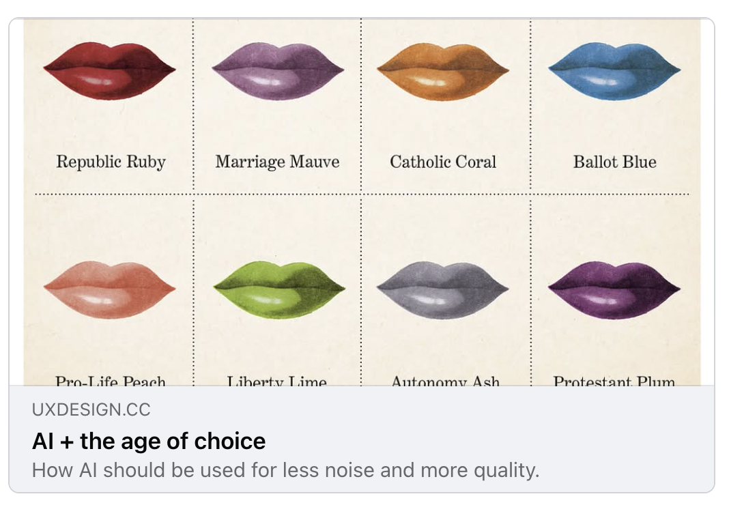Click the 'Catholic Coral' label text
This screenshot has height=505, width=729.
click(443, 162)
